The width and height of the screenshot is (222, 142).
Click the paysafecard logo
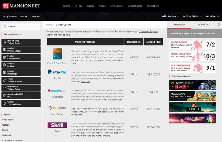(x=57, y=91)
